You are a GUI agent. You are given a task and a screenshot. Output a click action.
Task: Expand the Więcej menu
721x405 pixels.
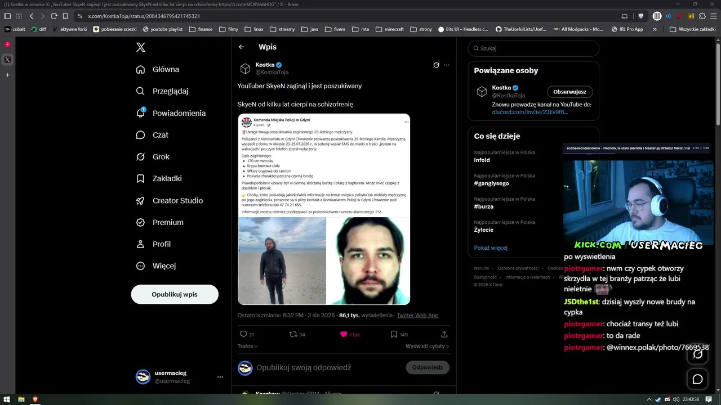coord(156,265)
